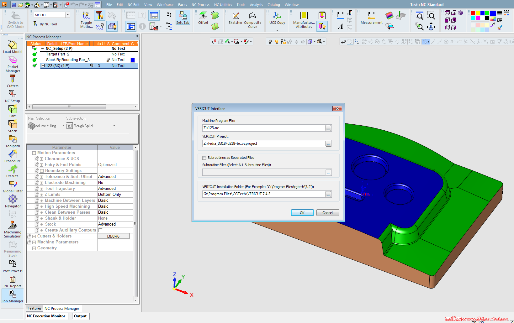Open the Analysis menu
The image size is (514, 323).
click(x=256, y=5)
